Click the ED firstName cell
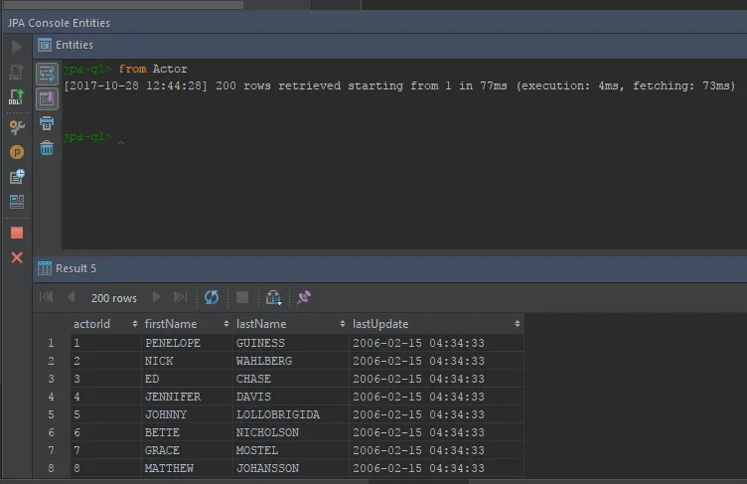Screen dimensions: 747x484 pos(187,379)
